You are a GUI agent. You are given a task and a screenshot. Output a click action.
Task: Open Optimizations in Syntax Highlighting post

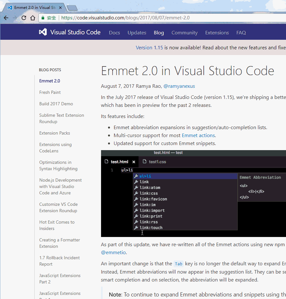58,165
